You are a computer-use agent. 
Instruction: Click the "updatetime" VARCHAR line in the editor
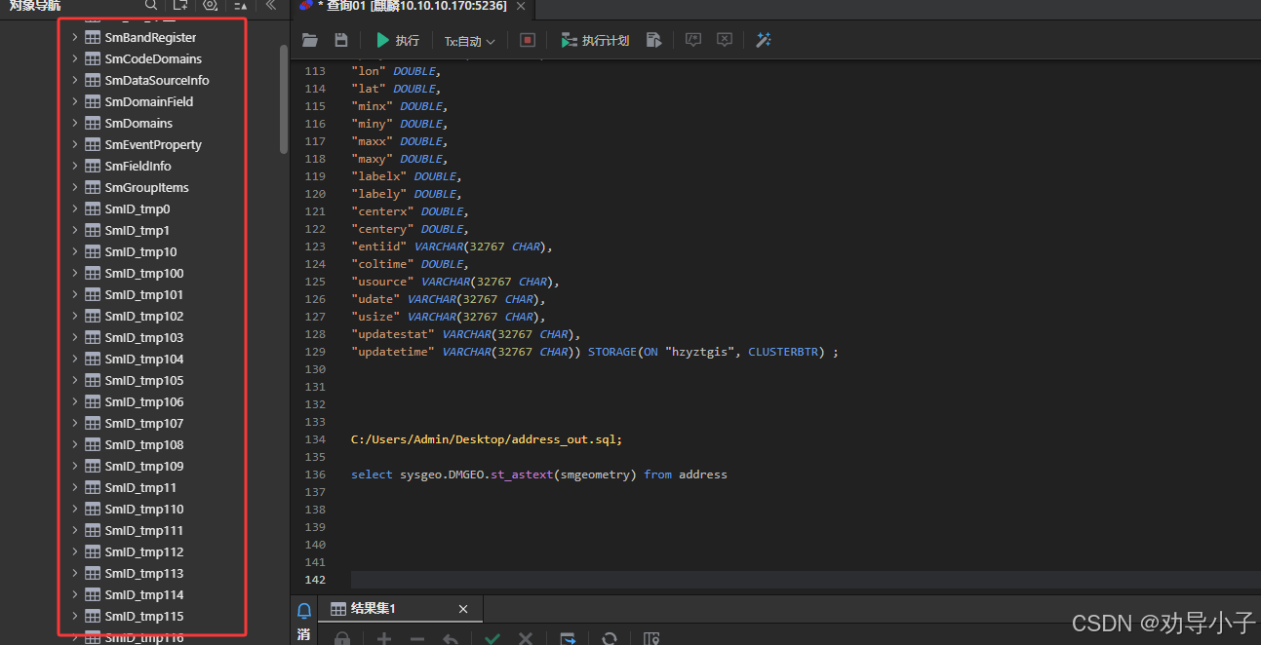pos(595,352)
